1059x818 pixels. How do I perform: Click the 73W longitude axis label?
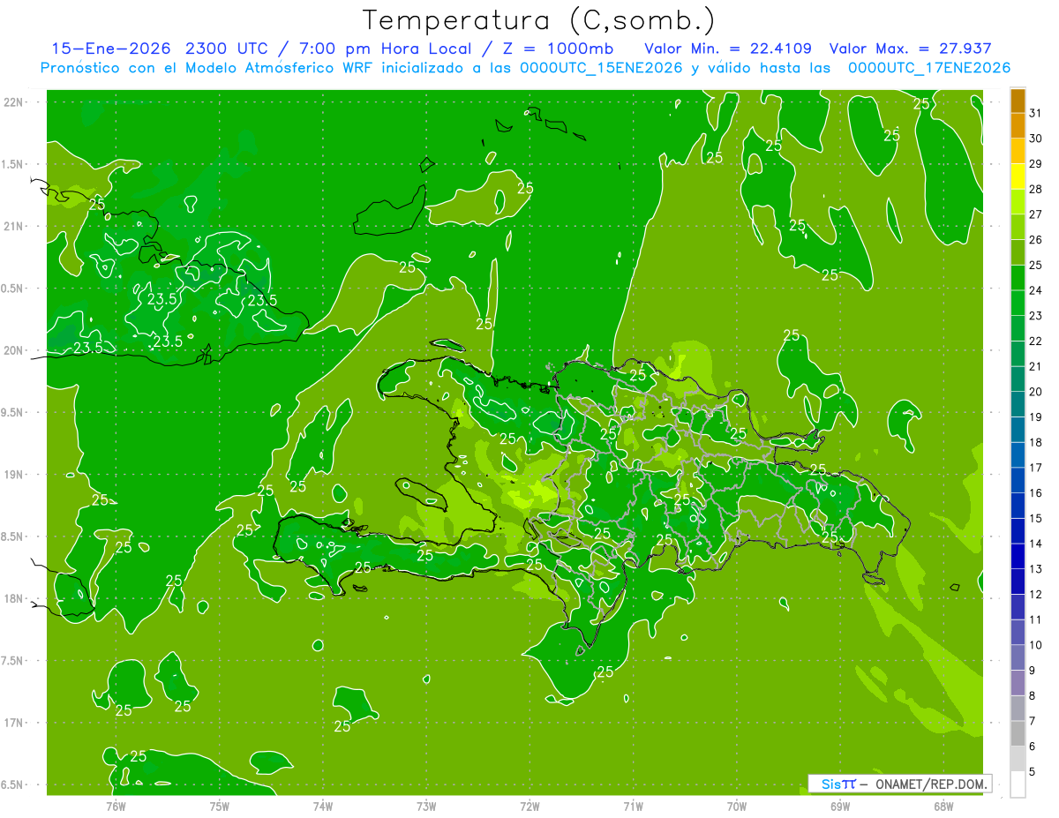click(x=426, y=806)
